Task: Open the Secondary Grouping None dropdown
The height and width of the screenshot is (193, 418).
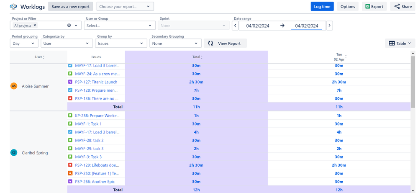Action: (x=175, y=43)
